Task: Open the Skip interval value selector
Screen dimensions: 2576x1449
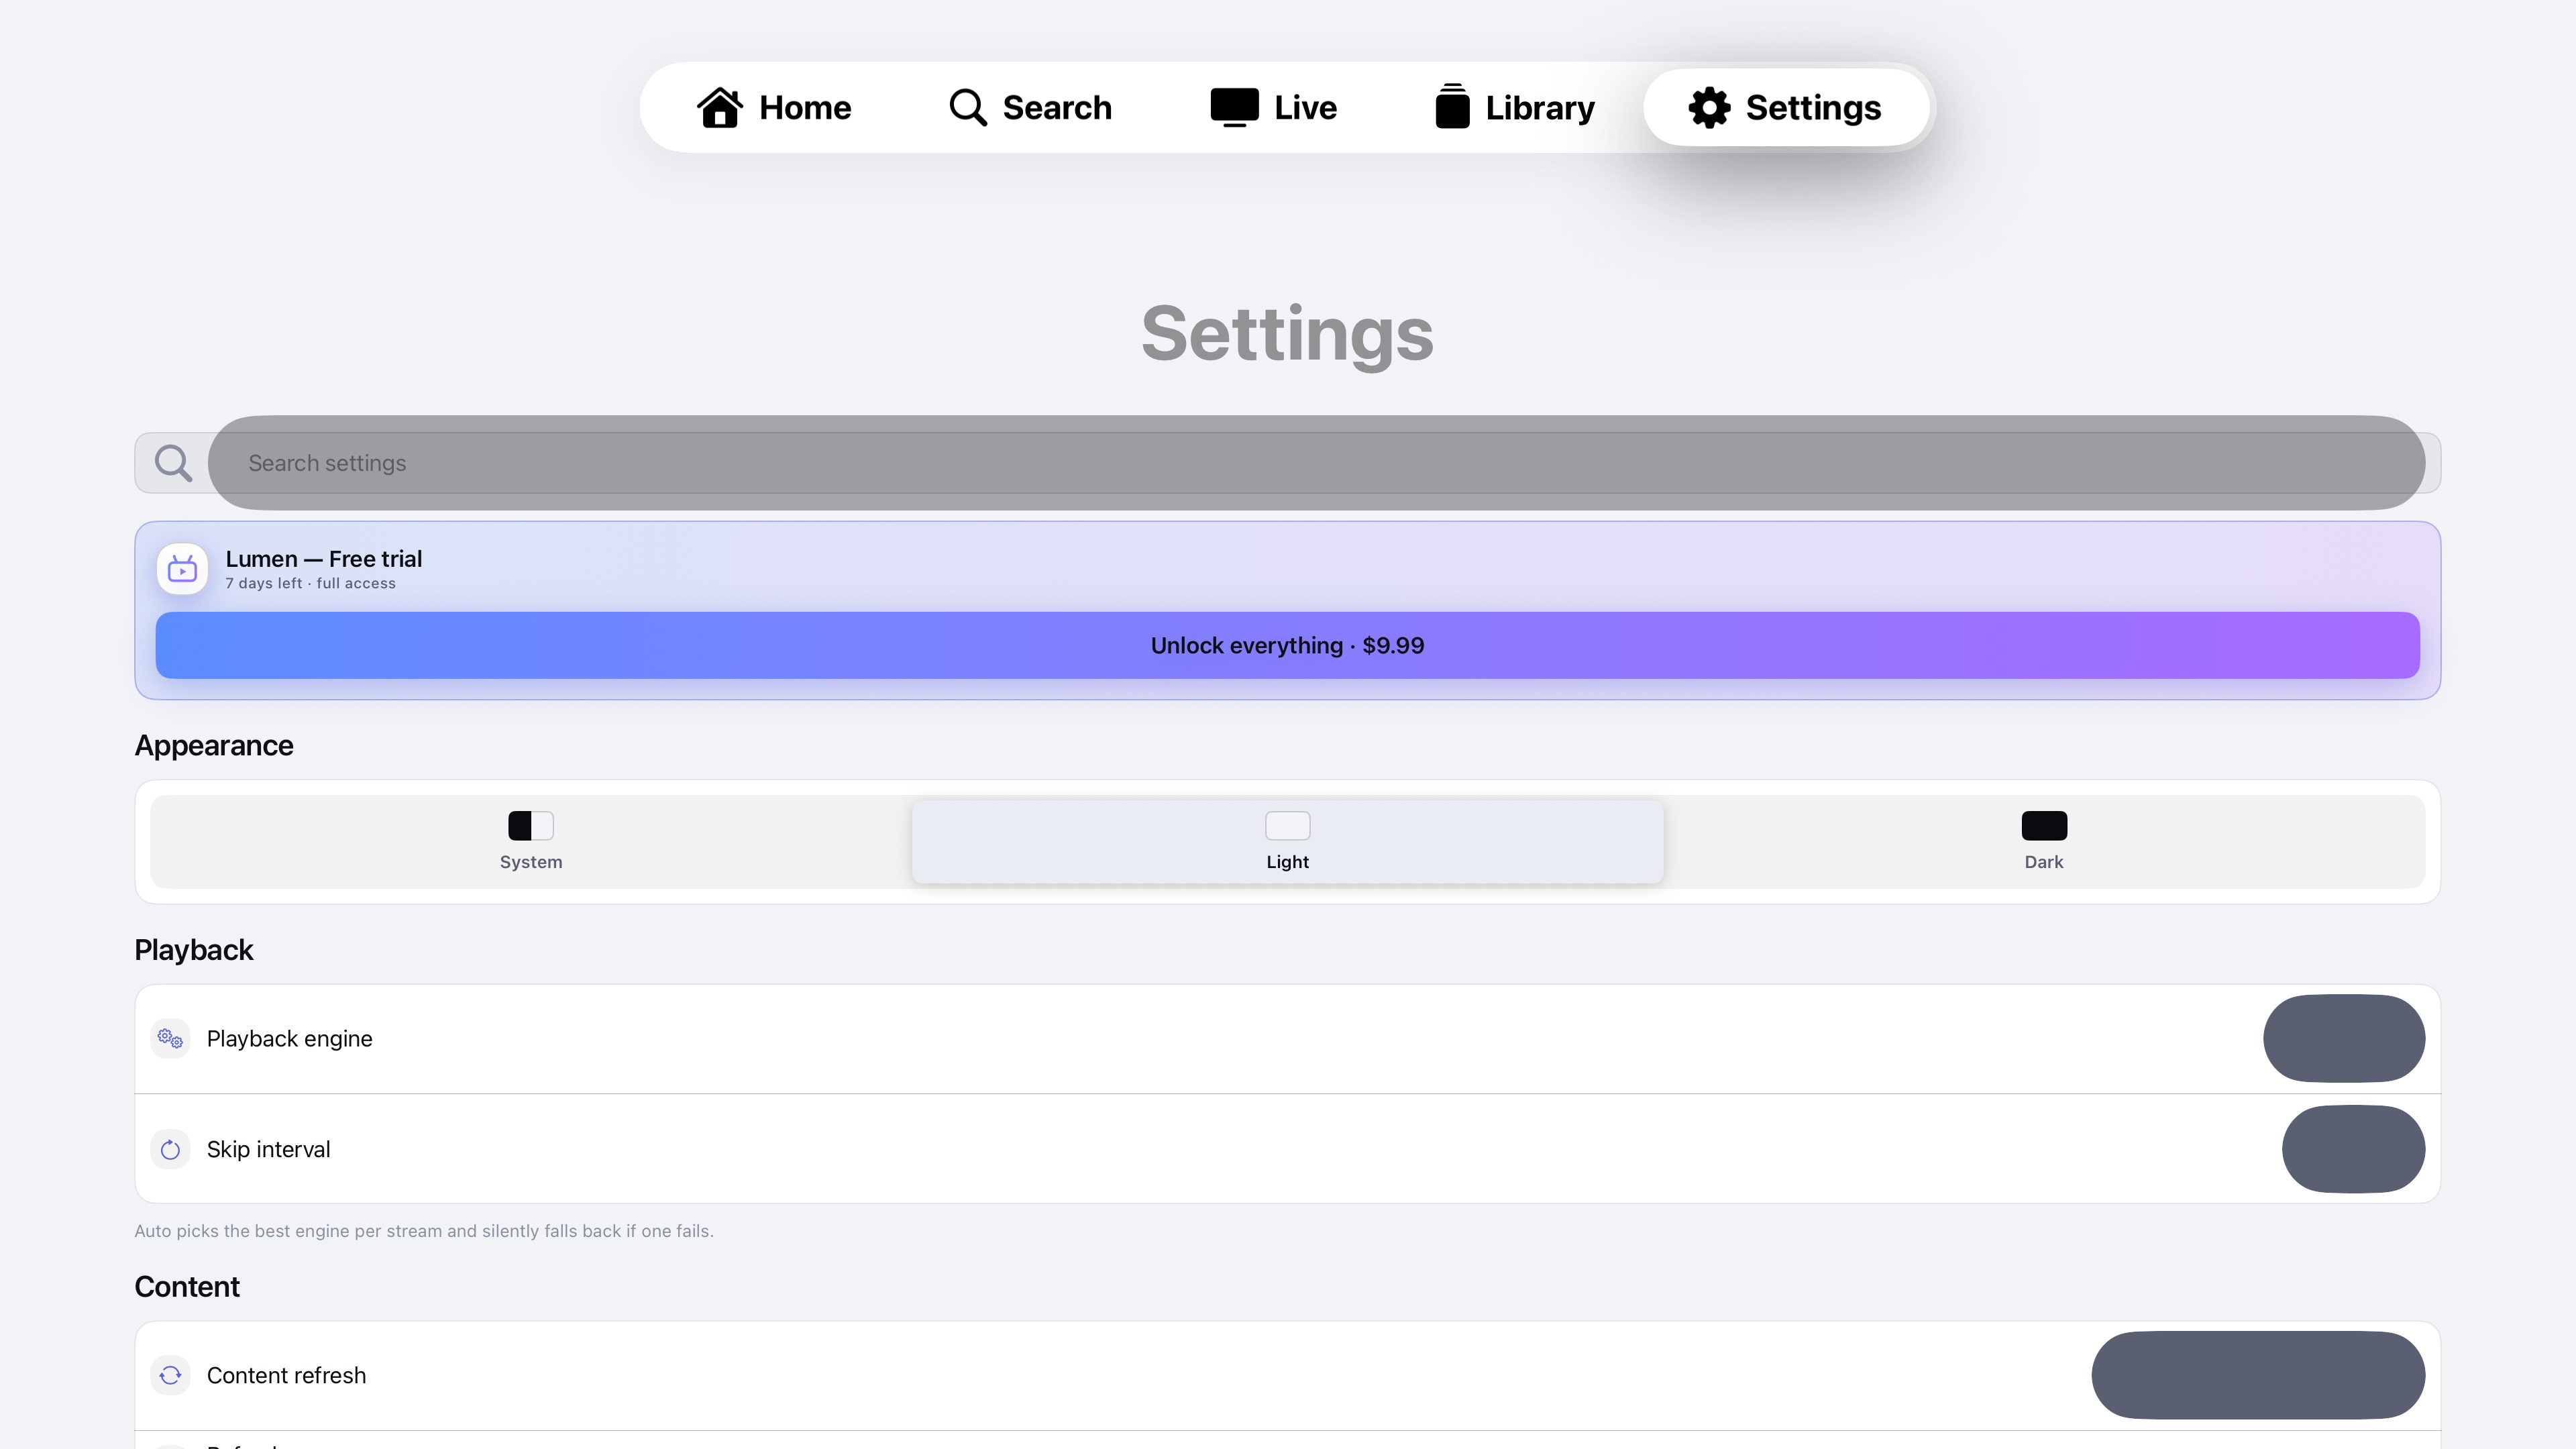Action: (2353, 1149)
